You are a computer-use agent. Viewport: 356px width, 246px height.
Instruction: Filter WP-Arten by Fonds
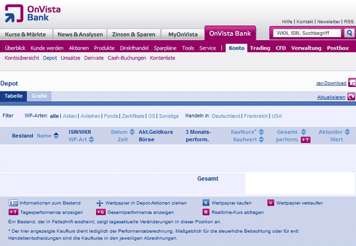(x=111, y=116)
